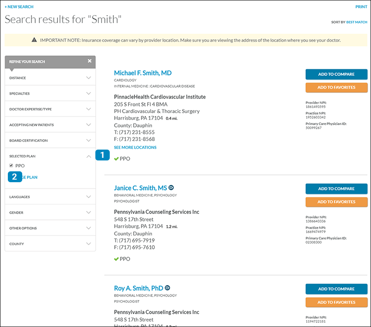Select Practice NPI 1669474979
The height and width of the screenshot is (327, 371).
click(315, 232)
